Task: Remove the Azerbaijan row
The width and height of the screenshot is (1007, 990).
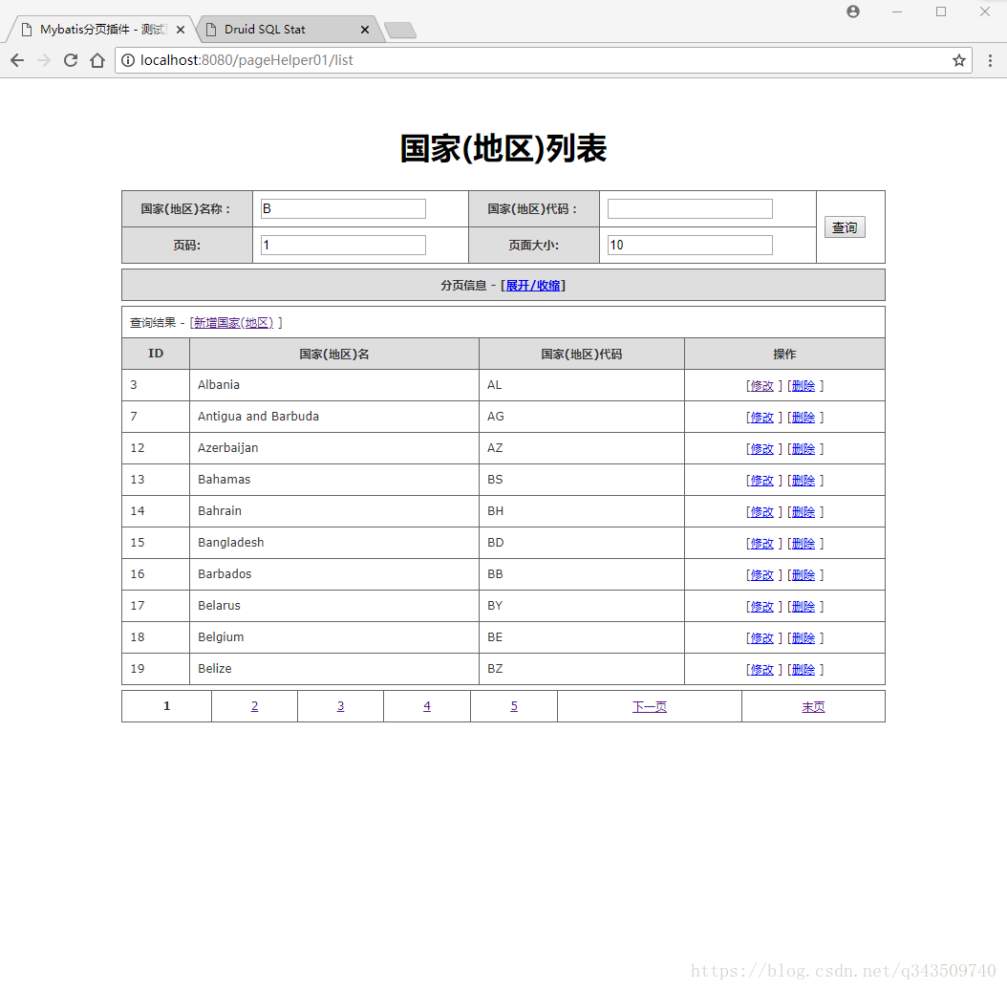Action: coord(803,448)
